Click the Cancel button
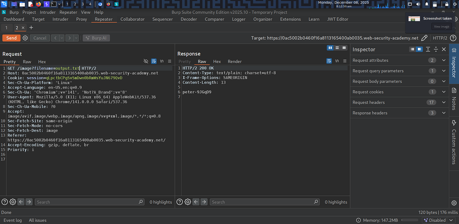 tap(40, 38)
